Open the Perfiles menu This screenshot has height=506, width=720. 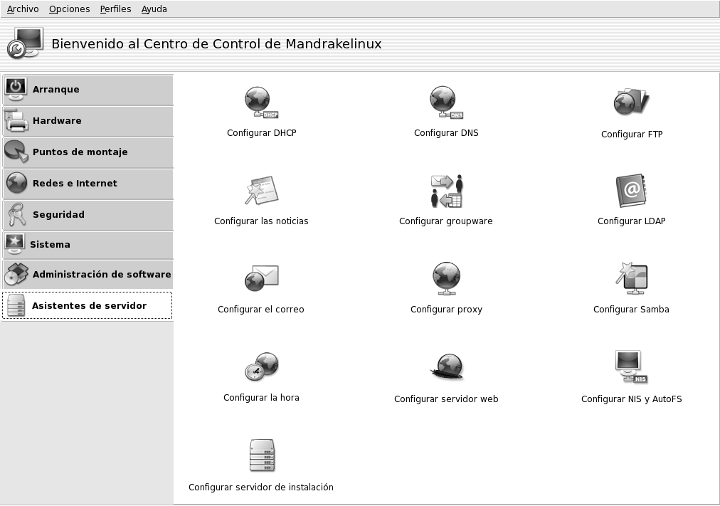click(x=115, y=9)
